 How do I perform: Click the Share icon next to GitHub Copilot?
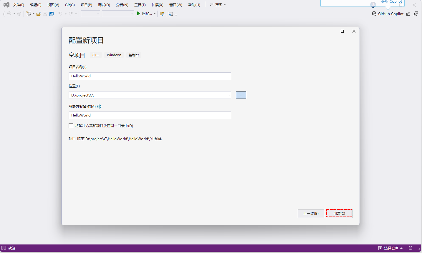click(408, 14)
